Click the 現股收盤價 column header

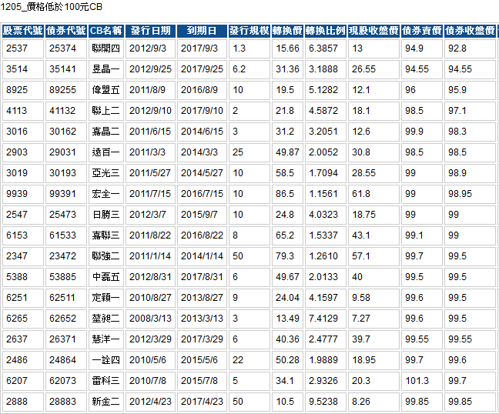tap(373, 31)
